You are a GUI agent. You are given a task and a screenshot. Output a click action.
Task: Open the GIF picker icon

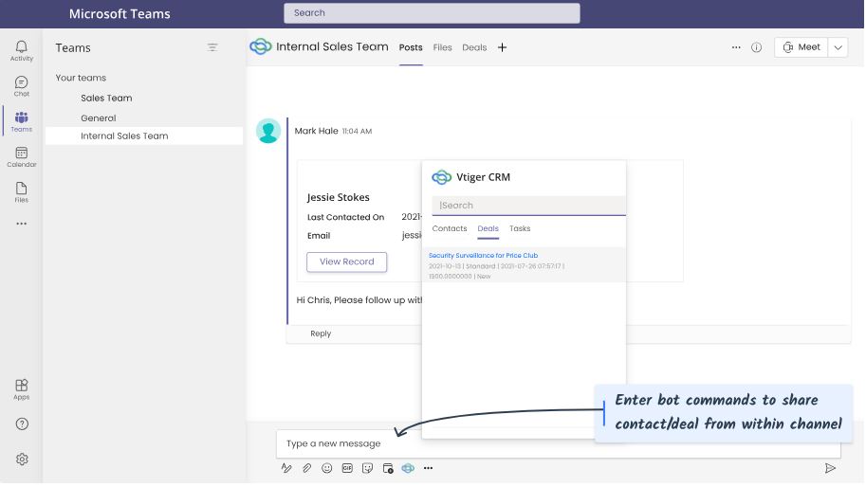click(347, 468)
